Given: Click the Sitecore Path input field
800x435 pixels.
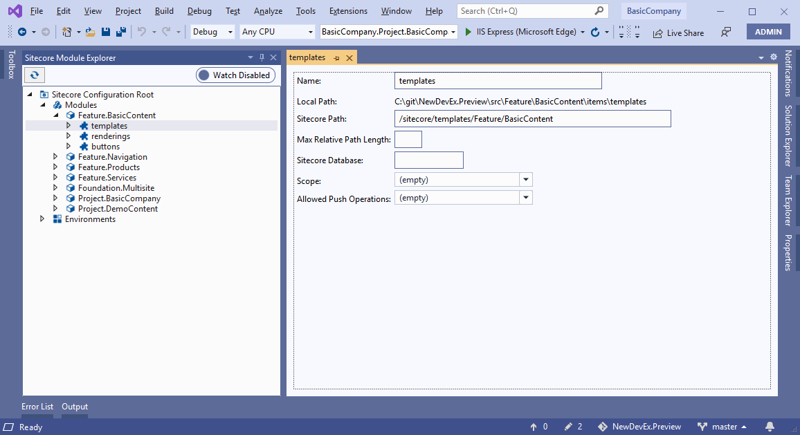Looking at the screenshot, I should click(x=533, y=119).
